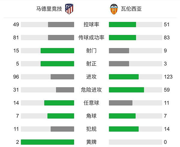Click the 进攻 stat label
Screen dimensions: 180x147
(91, 77)
